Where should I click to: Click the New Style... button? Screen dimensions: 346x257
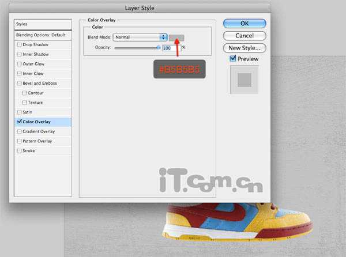coord(245,48)
